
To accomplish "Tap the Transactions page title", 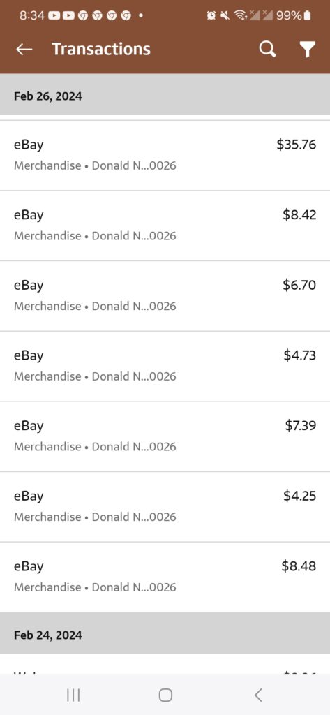I will tap(101, 50).
